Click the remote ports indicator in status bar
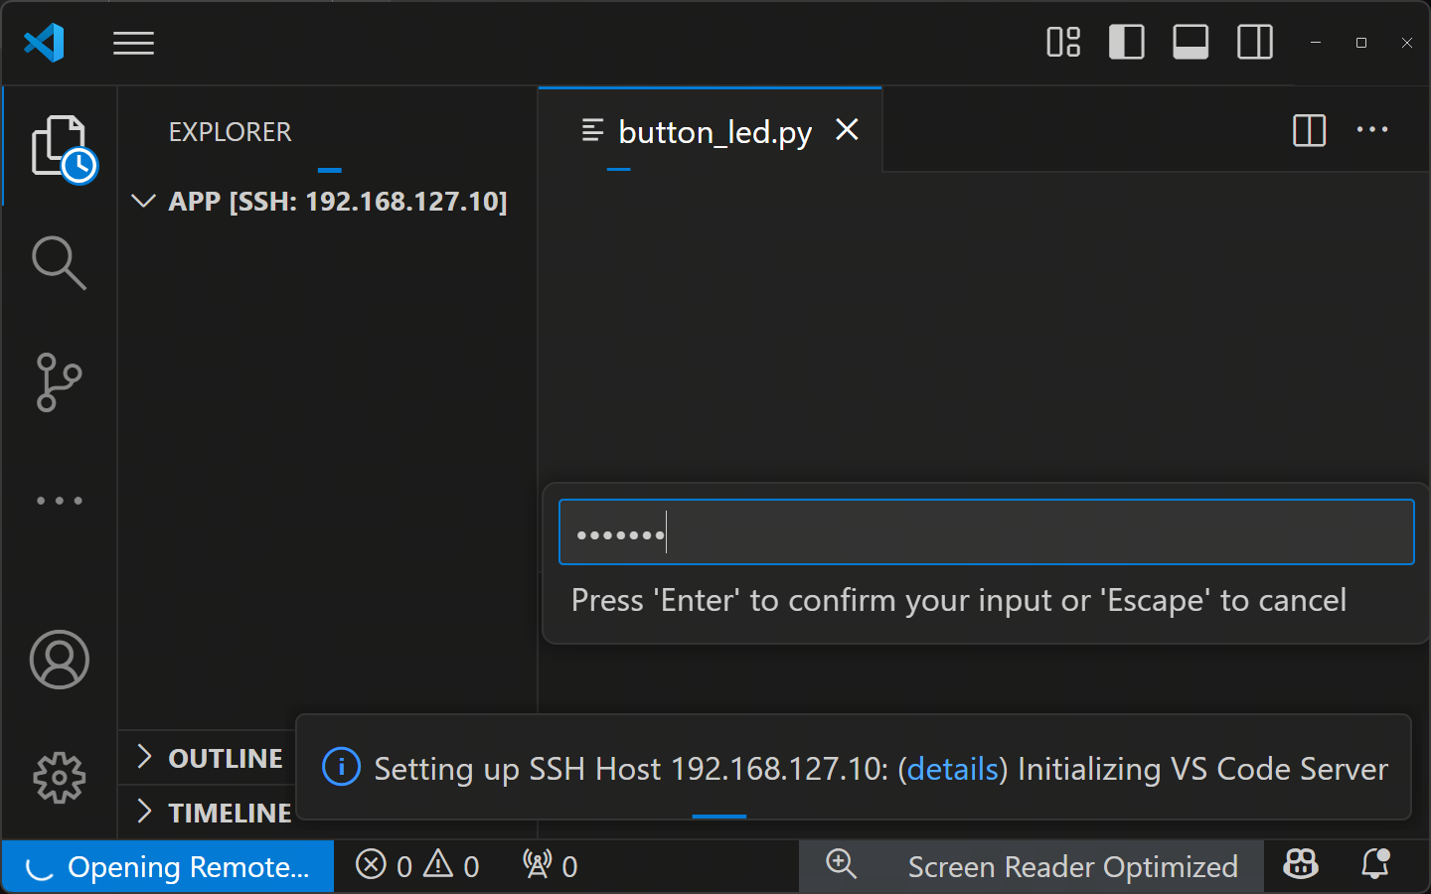This screenshot has width=1431, height=894. click(x=548, y=865)
